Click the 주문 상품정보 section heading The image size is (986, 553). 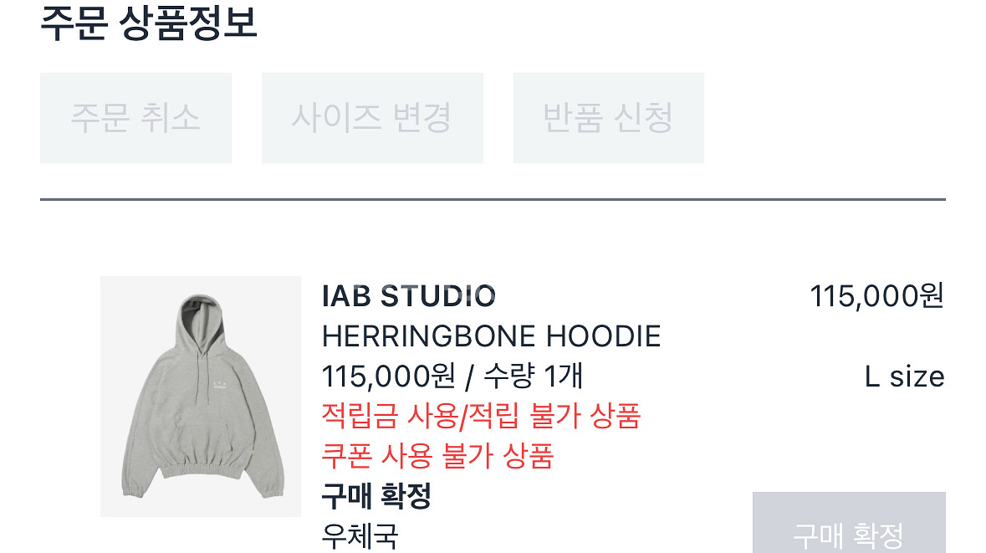click(x=149, y=23)
